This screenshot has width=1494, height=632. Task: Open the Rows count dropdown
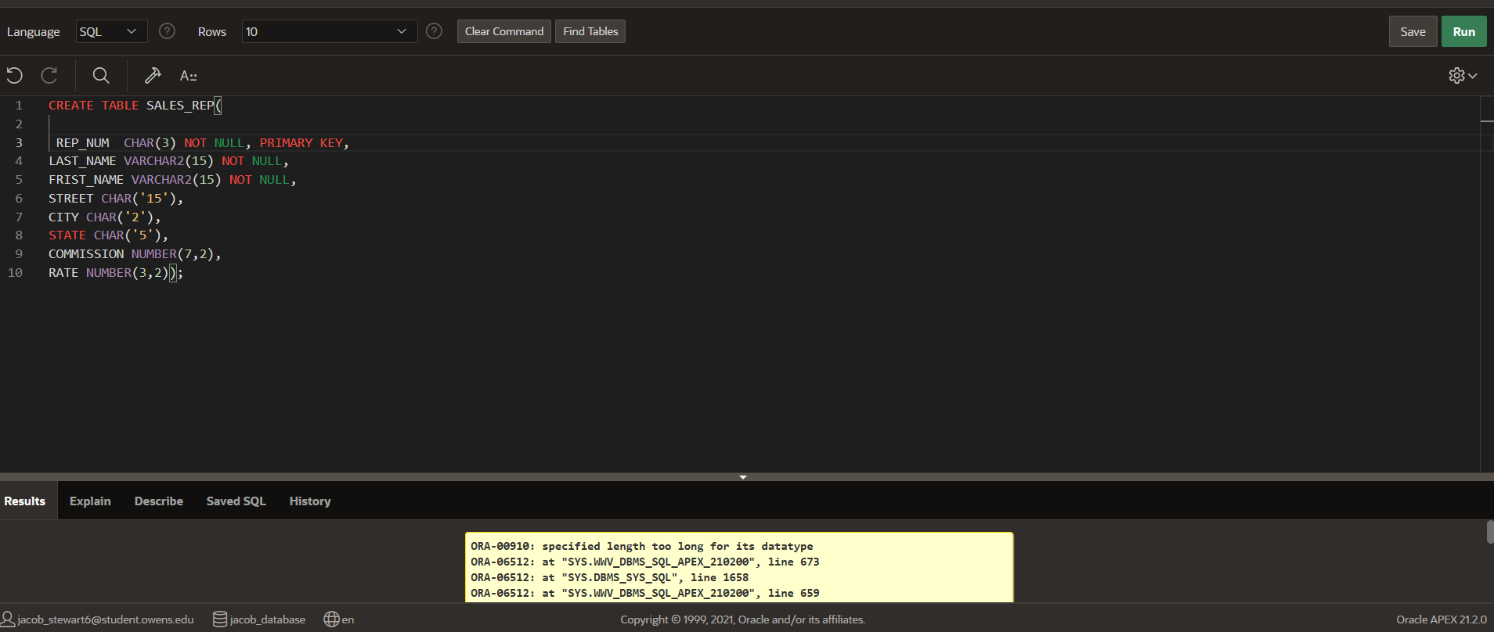(330, 31)
